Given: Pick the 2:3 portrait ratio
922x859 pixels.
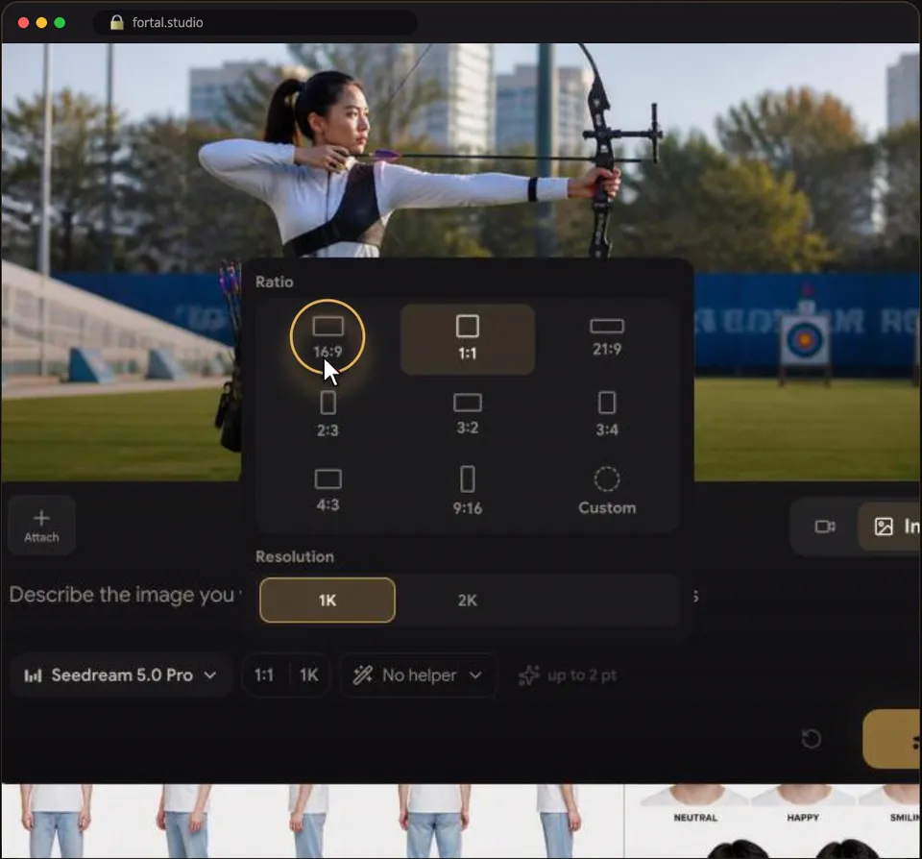Looking at the screenshot, I should [x=328, y=415].
